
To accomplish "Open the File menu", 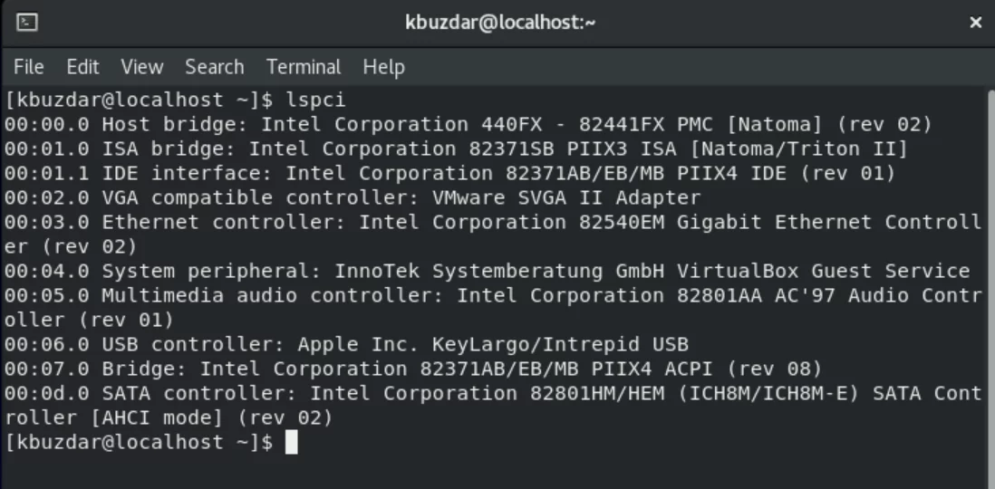I will (29, 67).
